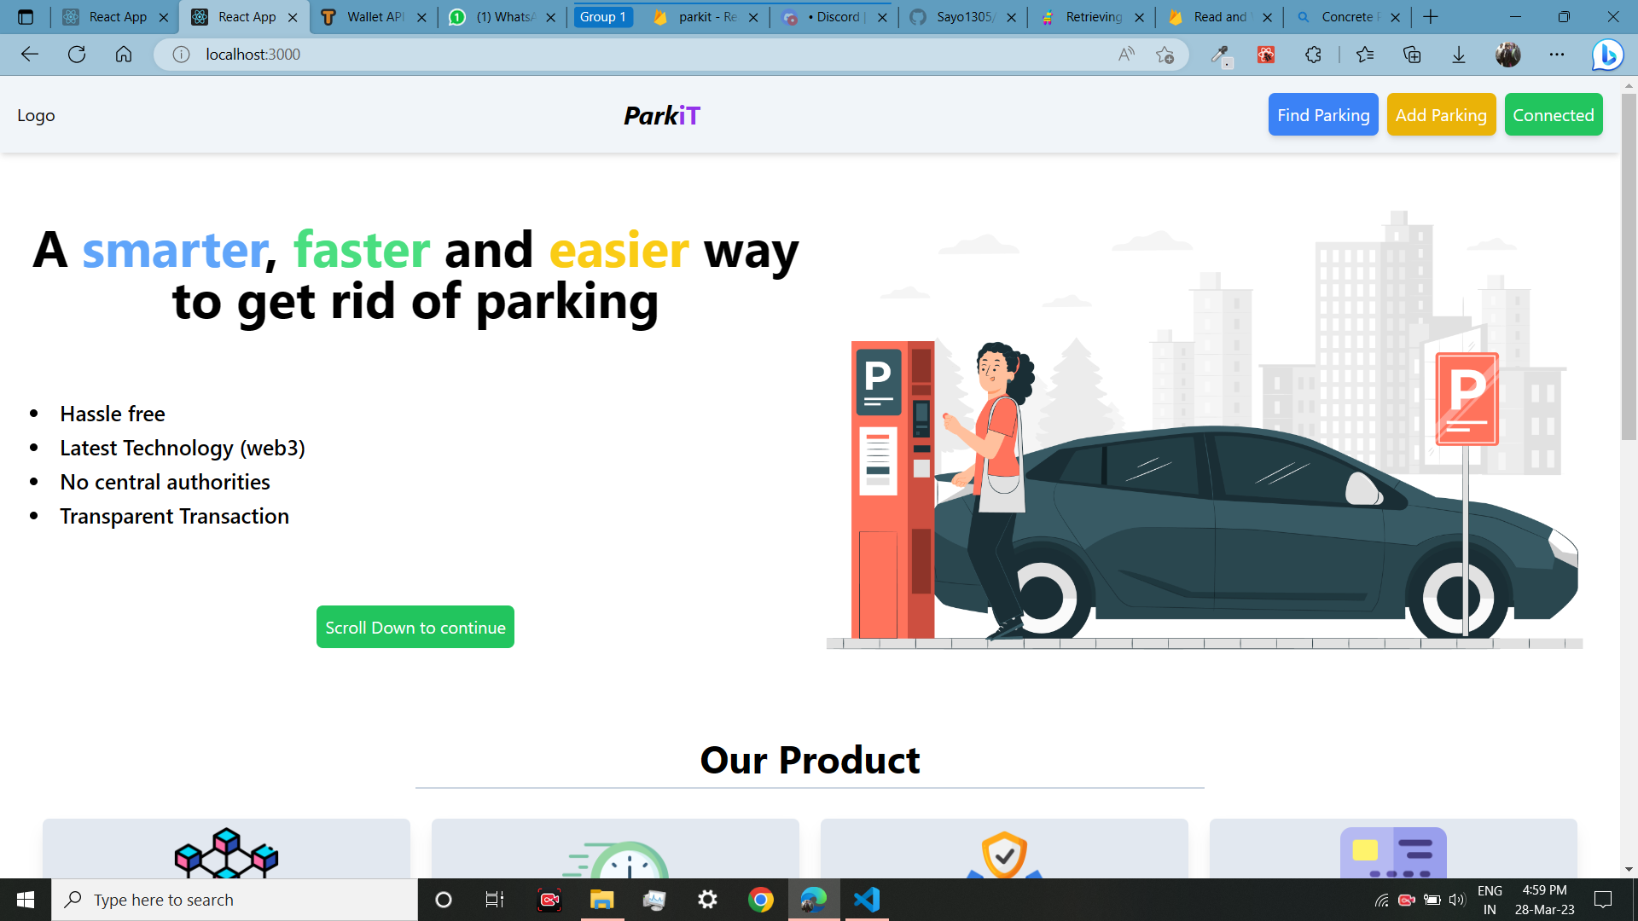
Task: Open the browser settings and more menu
Action: (1557, 55)
